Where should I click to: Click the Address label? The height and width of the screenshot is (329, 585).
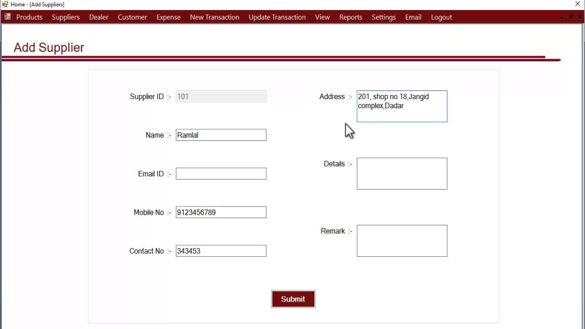coord(332,96)
